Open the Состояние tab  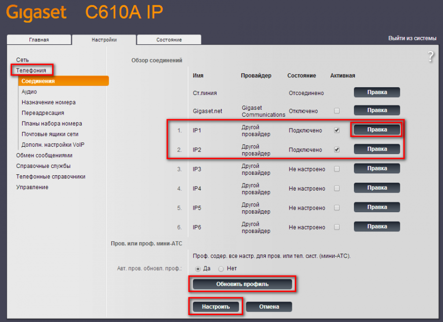coord(169,40)
